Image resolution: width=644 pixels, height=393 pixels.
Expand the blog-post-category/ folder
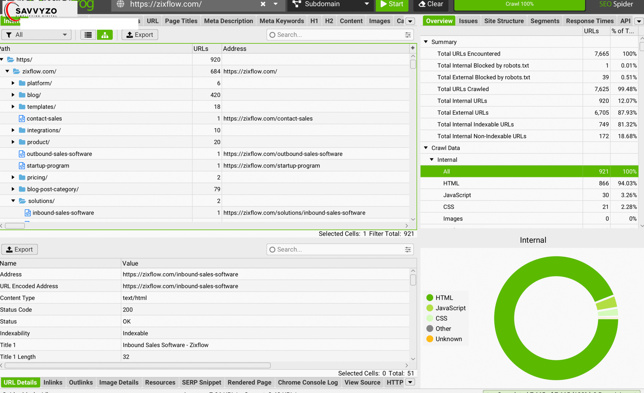[x=13, y=189]
